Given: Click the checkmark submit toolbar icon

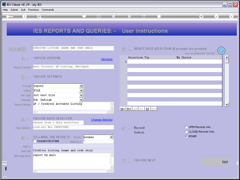Looking at the screenshot, I should coord(216,16).
